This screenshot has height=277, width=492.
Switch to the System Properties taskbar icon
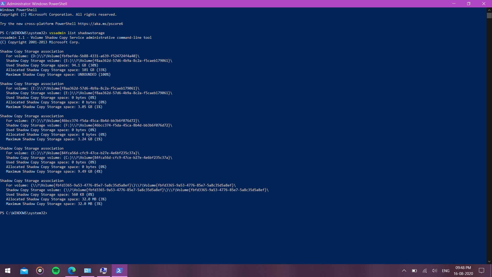pyautogui.click(x=104, y=271)
